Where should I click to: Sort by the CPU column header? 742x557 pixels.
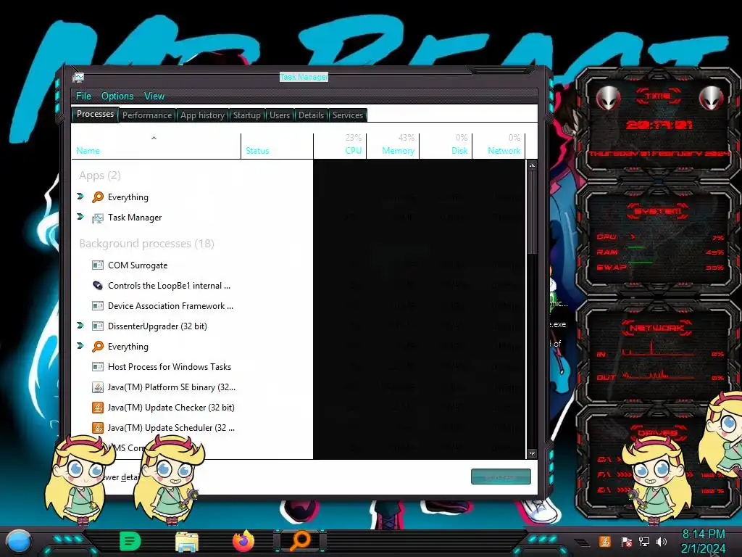[341, 146]
